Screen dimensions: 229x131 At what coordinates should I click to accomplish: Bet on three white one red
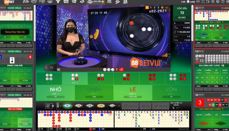(x=75, y=78)
